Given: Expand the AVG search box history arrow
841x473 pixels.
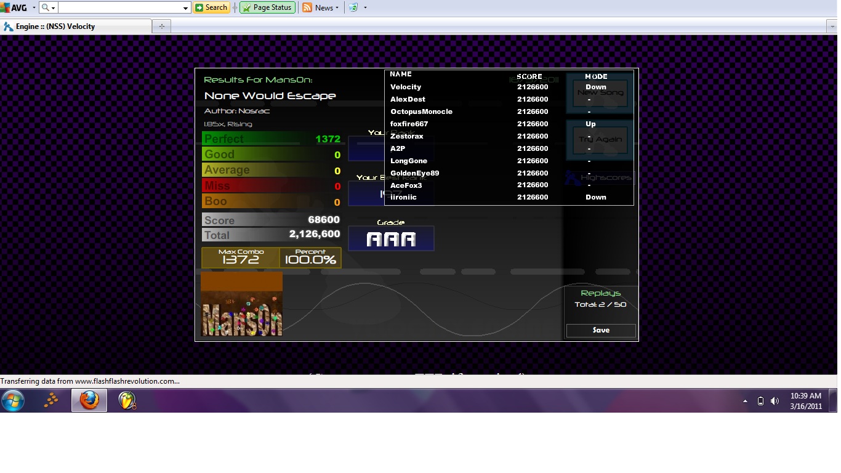Looking at the screenshot, I should (x=186, y=8).
